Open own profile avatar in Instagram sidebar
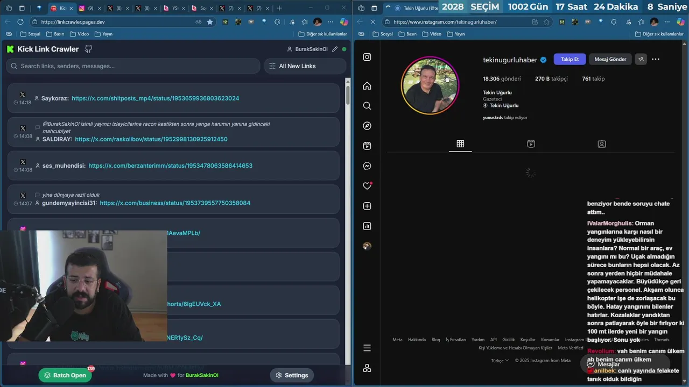Screen dimensions: 689x387 coord(367,246)
